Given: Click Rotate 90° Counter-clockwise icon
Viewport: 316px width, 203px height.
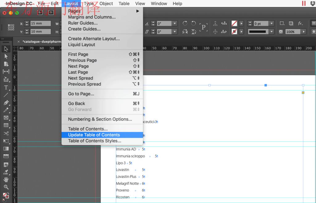Looking at the screenshot, I should click(x=193, y=23).
